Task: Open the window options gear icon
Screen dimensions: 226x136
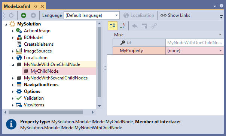Action: (222, 6)
